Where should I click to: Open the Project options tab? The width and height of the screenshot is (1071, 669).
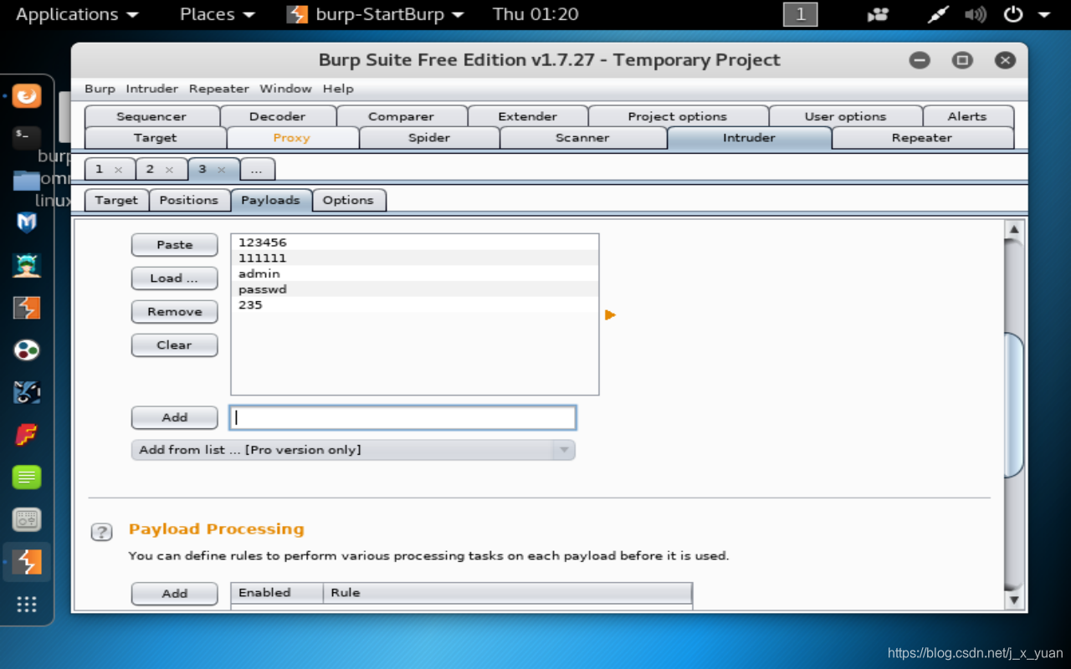[678, 116]
